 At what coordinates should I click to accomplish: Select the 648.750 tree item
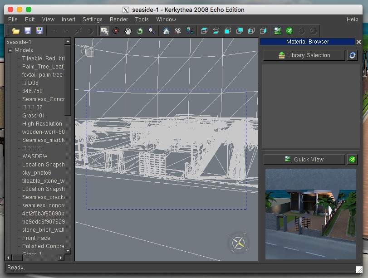[32, 91]
